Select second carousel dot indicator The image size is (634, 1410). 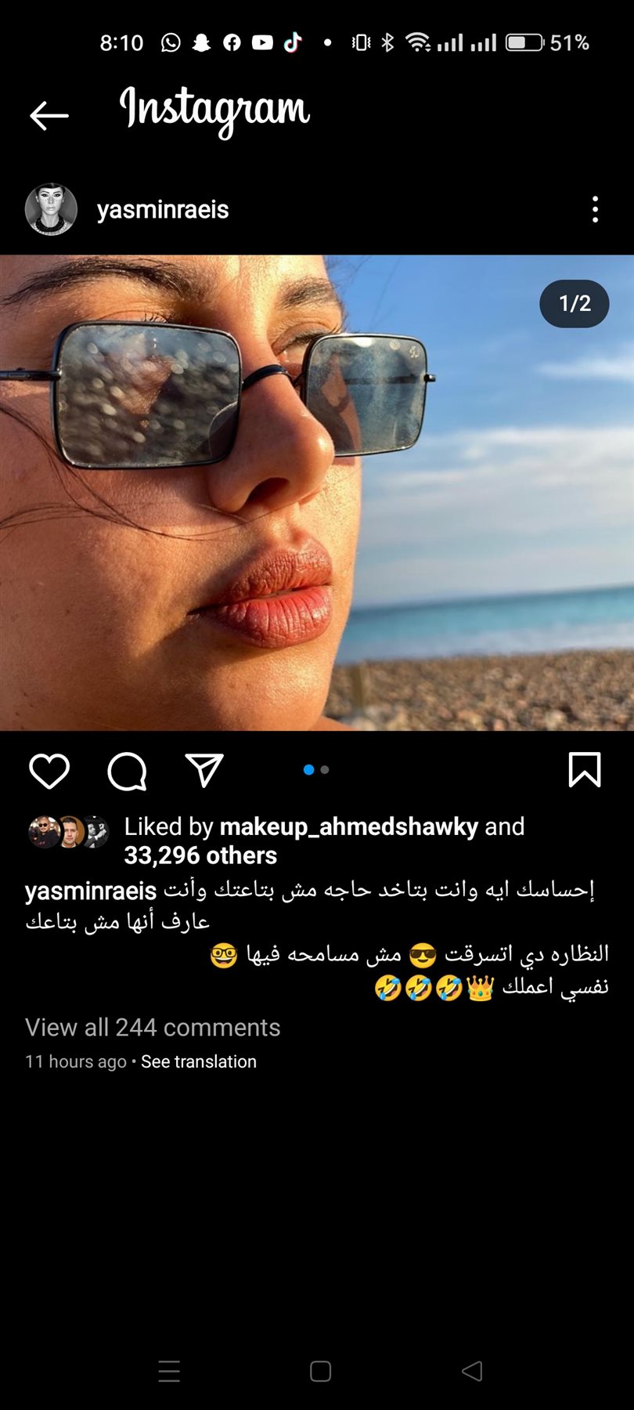click(325, 770)
